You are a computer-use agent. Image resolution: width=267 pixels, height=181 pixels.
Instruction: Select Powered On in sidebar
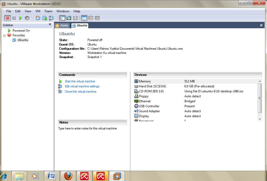21,31
